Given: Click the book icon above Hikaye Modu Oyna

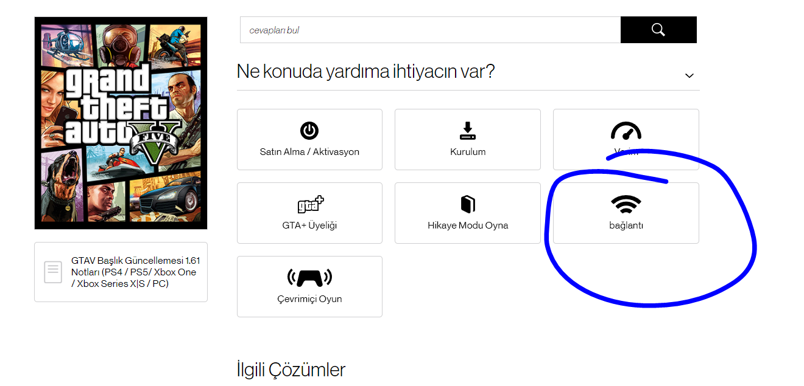Looking at the screenshot, I should pos(468,204).
